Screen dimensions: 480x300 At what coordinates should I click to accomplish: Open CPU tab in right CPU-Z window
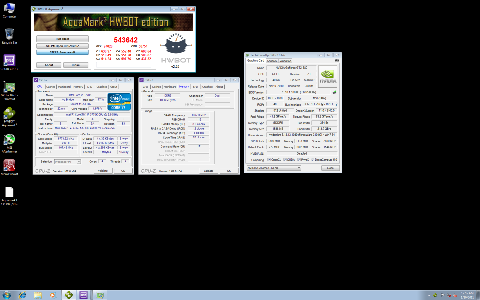point(145,87)
